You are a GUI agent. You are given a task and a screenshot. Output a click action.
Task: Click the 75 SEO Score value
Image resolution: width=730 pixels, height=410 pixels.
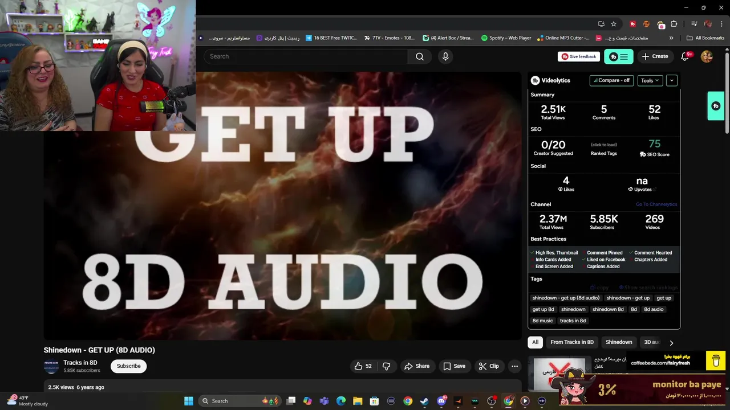tap(654, 144)
